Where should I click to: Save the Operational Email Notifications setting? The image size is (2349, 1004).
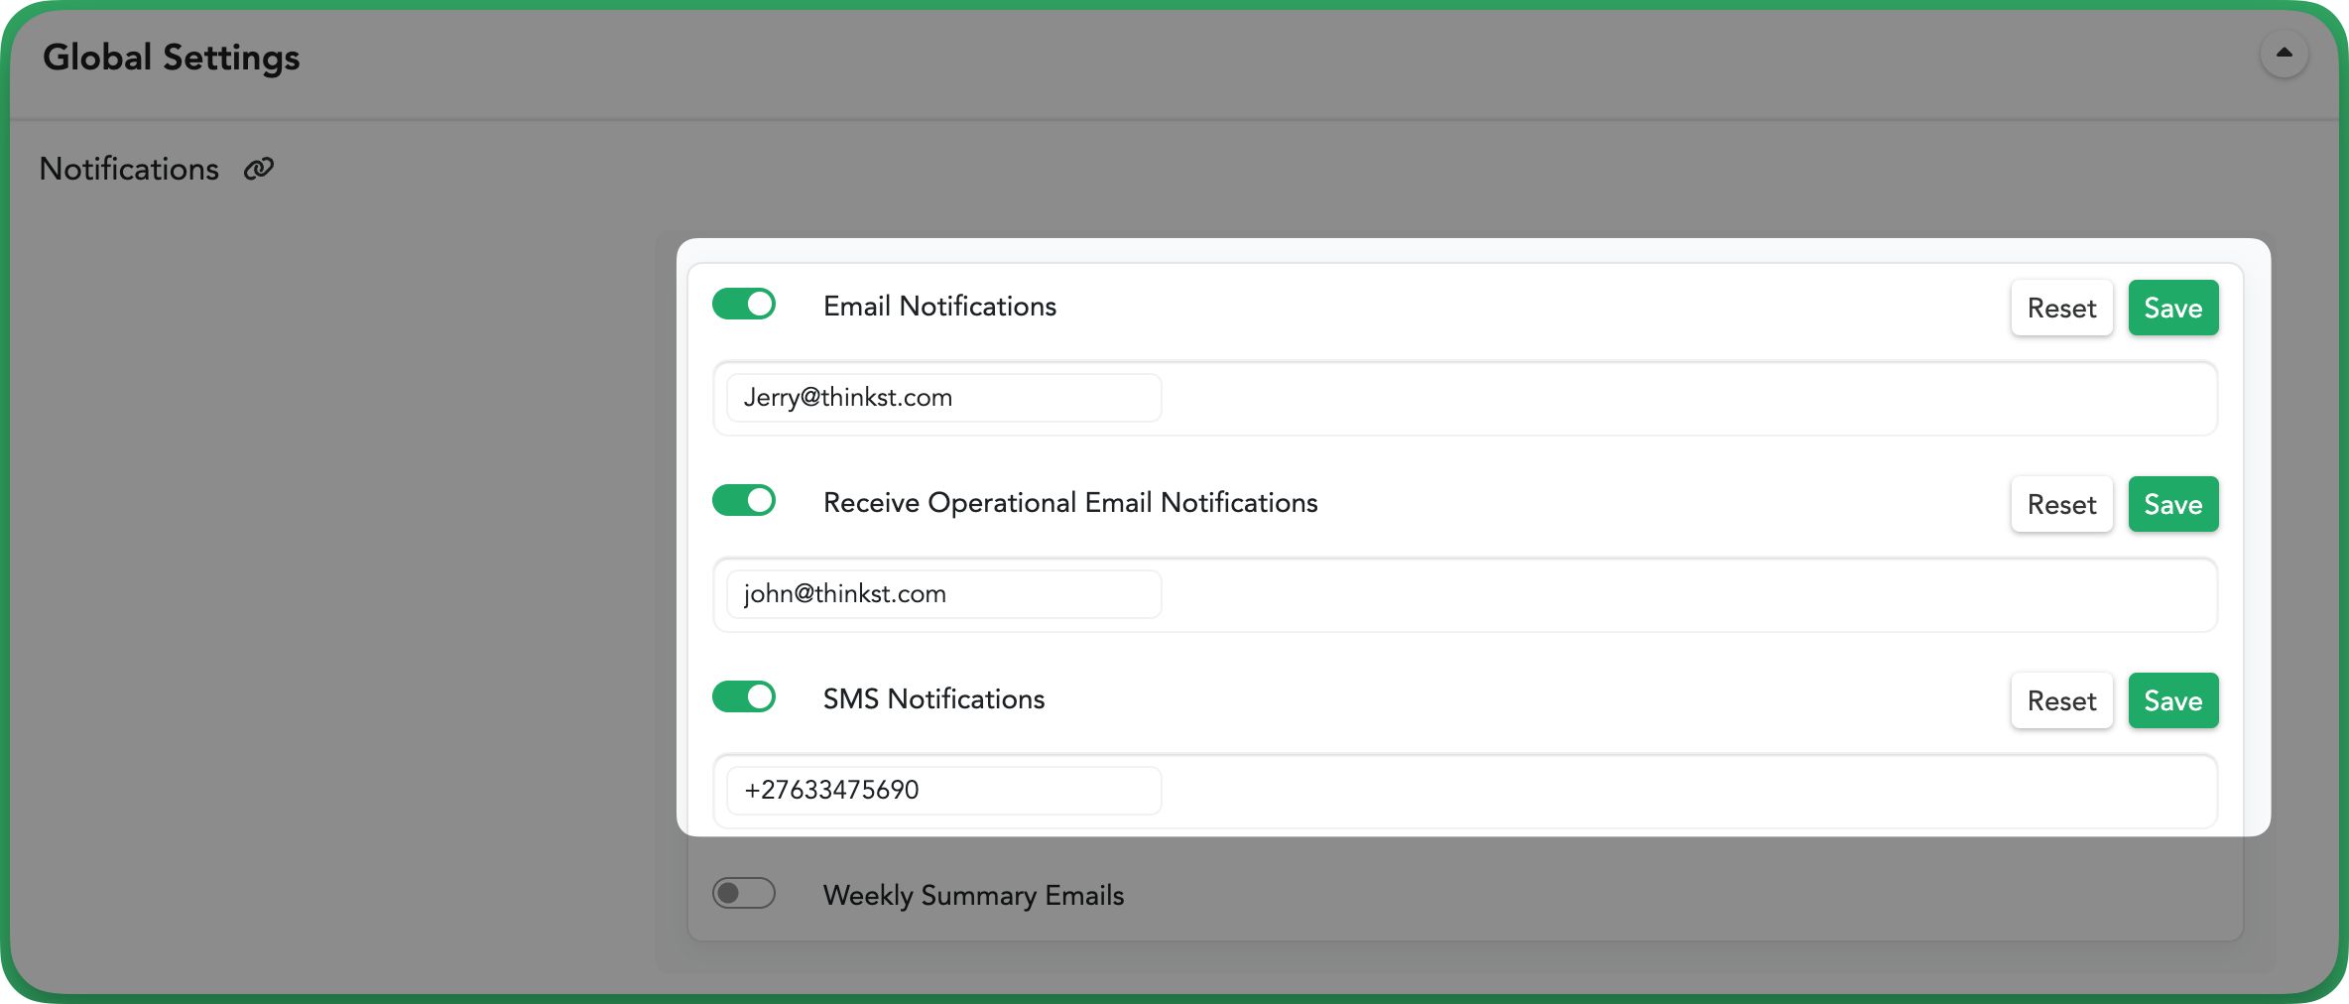[2172, 505]
